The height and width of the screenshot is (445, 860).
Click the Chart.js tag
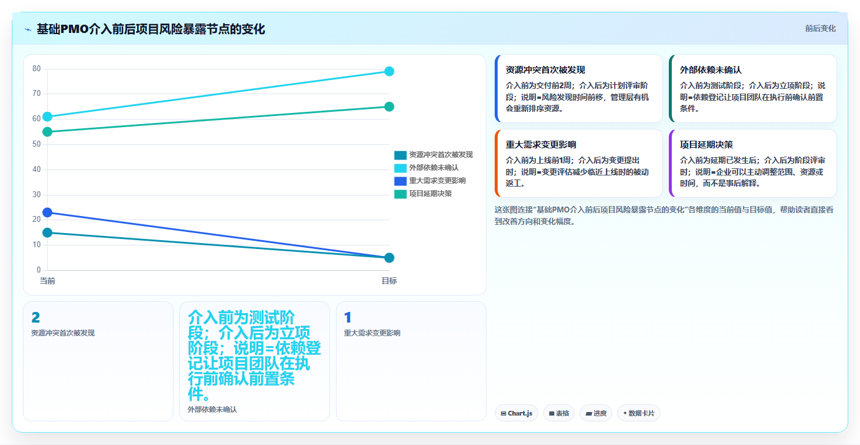pyautogui.click(x=516, y=413)
